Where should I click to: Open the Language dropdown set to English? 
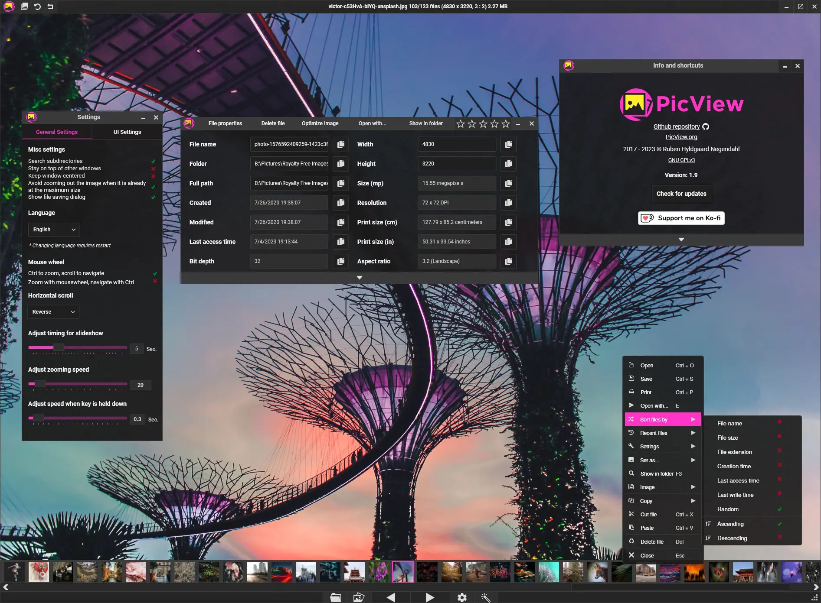coord(54,229)
